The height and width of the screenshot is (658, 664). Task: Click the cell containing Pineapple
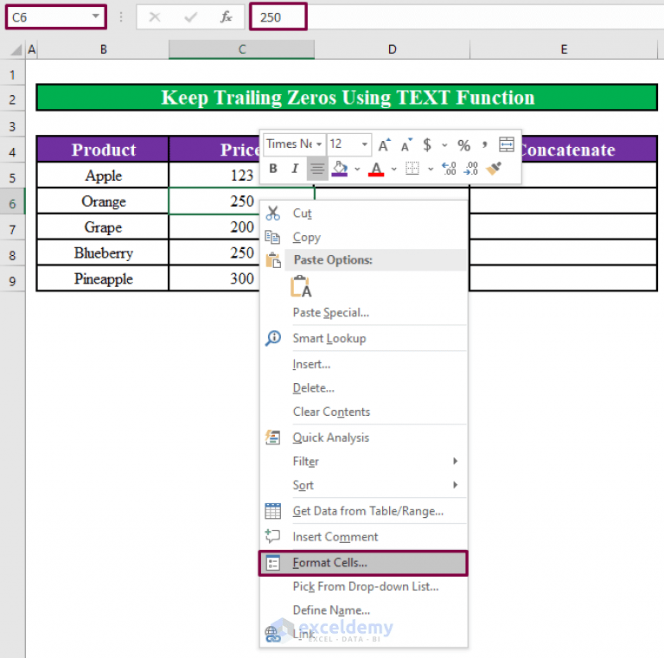[x=103, y=278]
